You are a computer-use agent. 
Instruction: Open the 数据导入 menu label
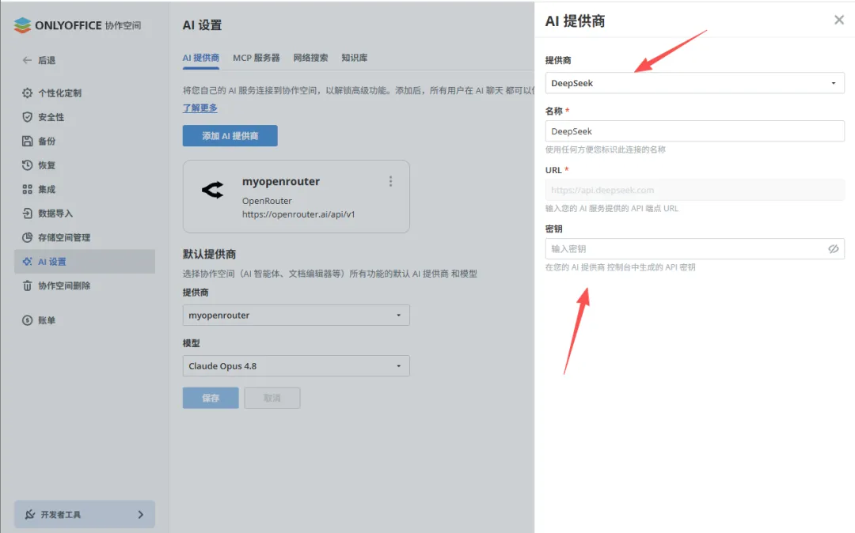(55, 213)
